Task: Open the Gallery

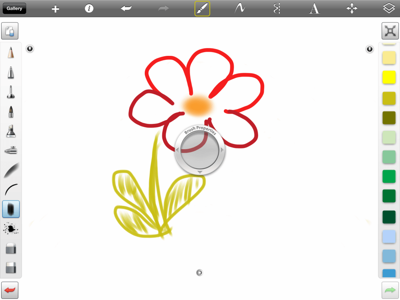Action: point(14,9)
